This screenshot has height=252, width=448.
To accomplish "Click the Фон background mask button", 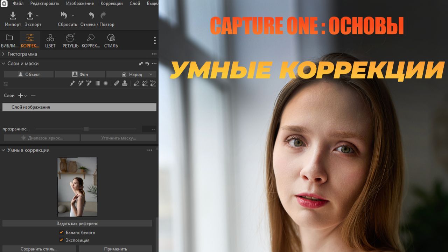I will (x=80, y=74).
